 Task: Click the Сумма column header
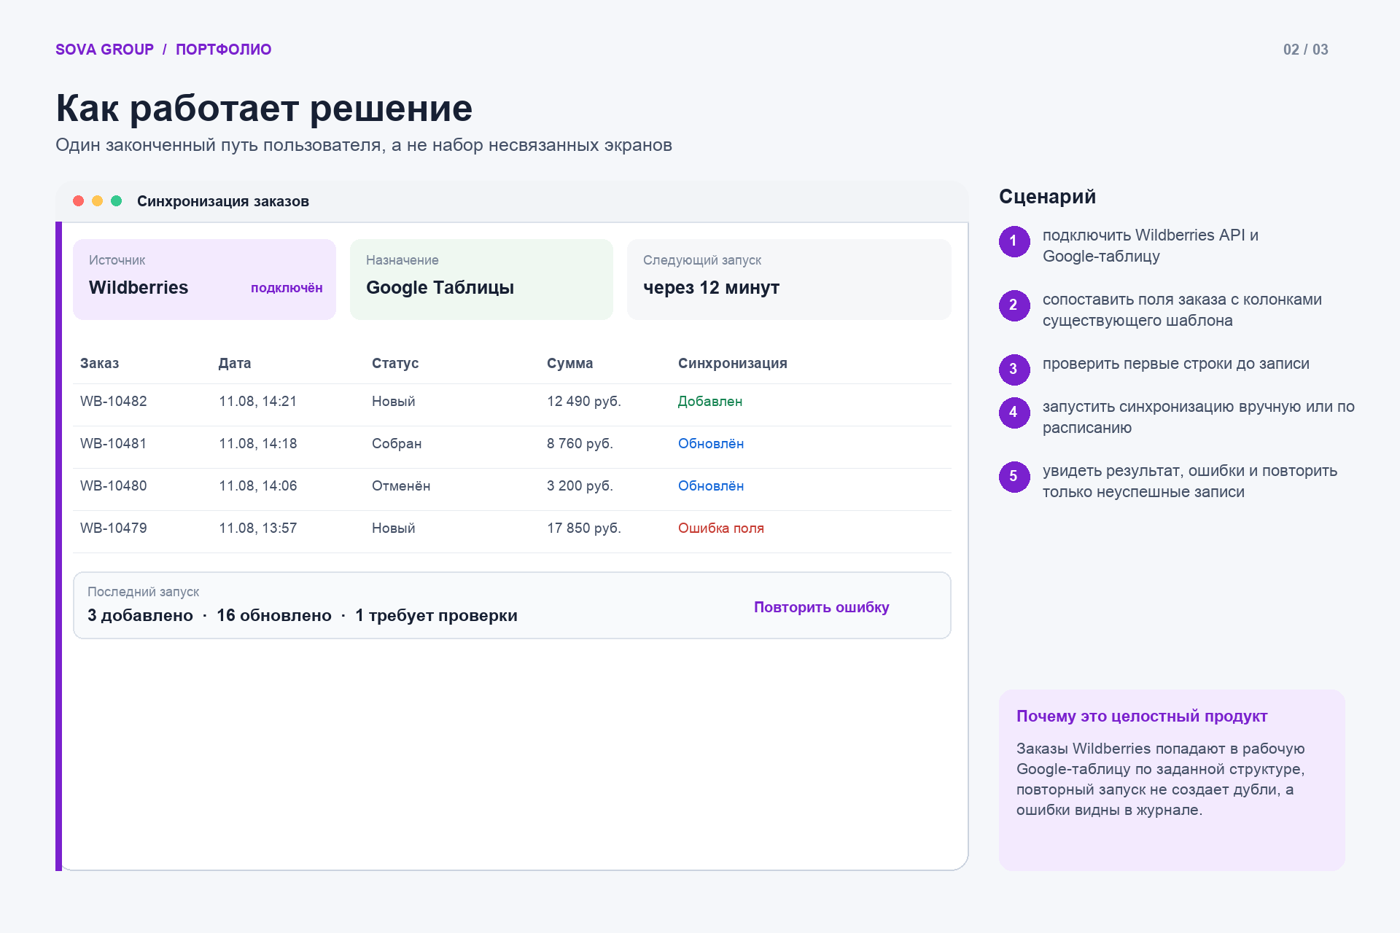[570, 363]
